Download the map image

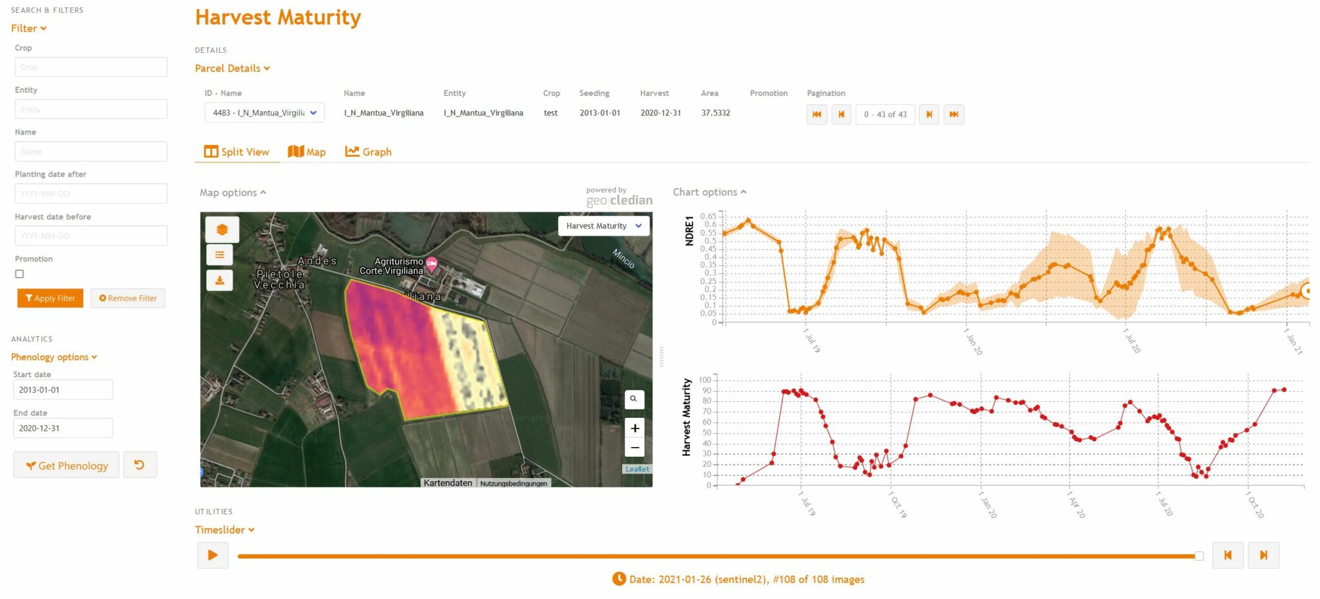(220, 281)
